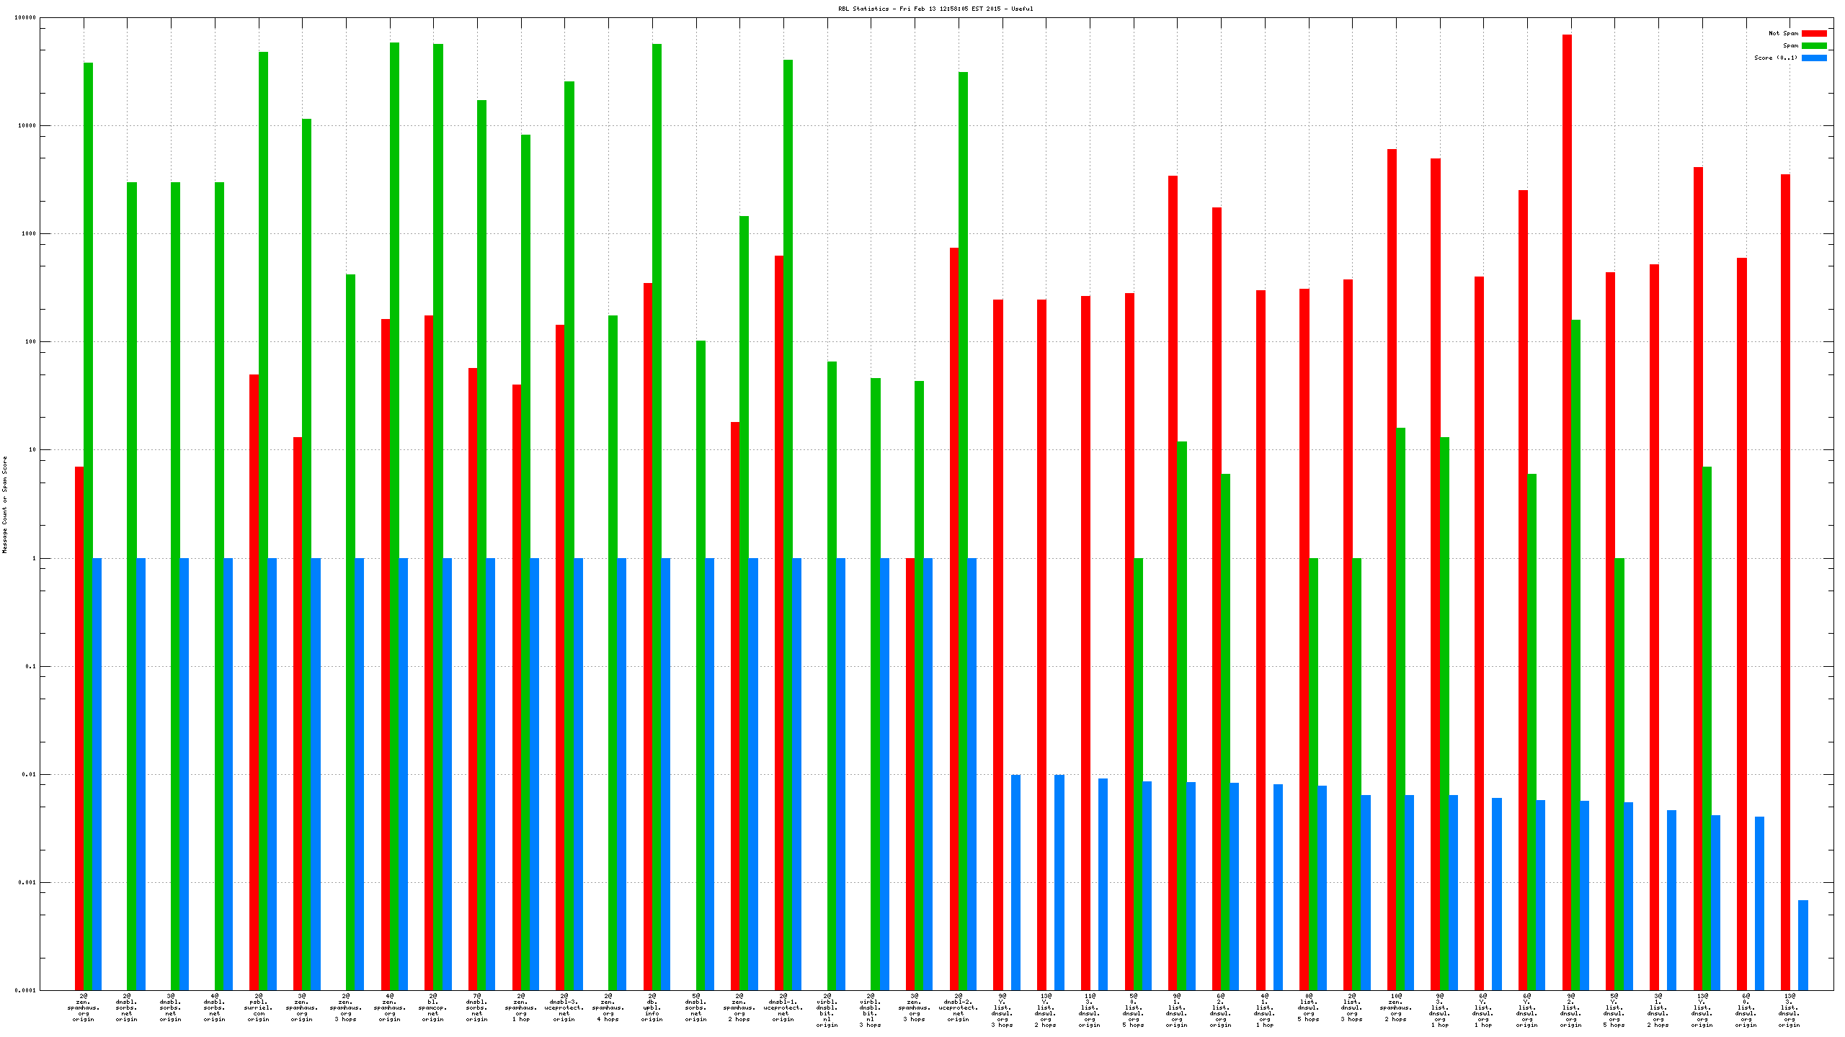Click the RBL Statistics chart title
Viewport: 1845px width, 1037px height.
coord(935,9)
